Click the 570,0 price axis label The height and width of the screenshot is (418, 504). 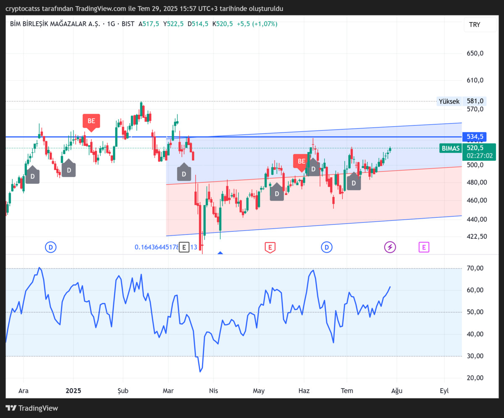475,109
